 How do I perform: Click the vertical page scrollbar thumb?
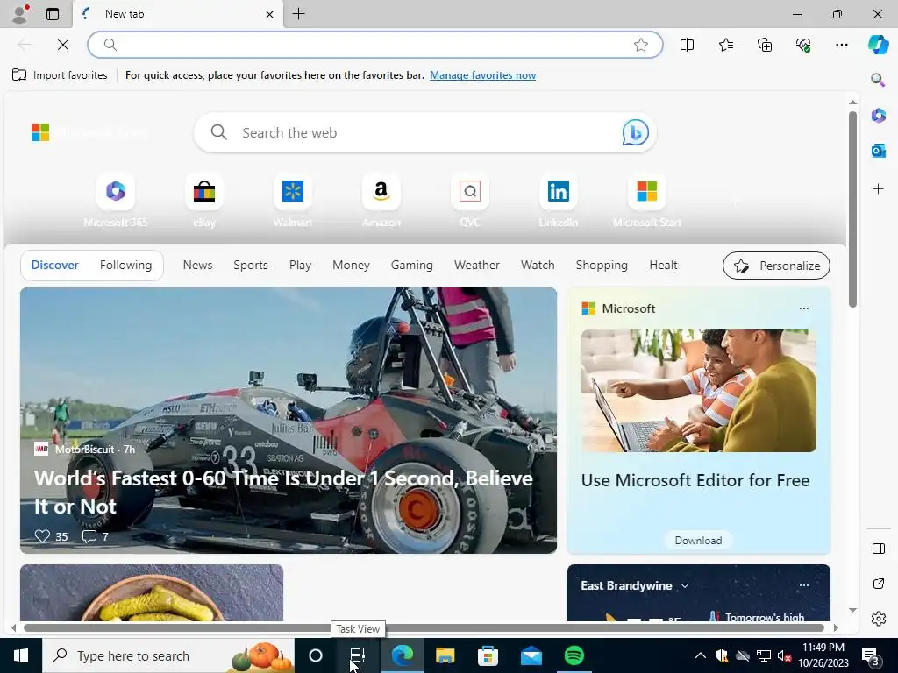pyautogui.click(x=852, y=209)
